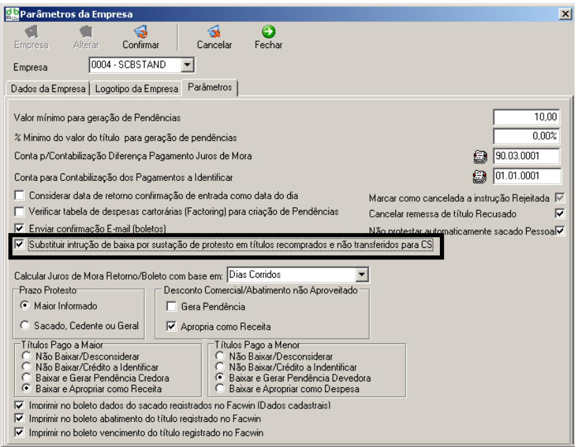Select Maior Informado radio option
Screen dimensions: 576x447
coord(24,305)
